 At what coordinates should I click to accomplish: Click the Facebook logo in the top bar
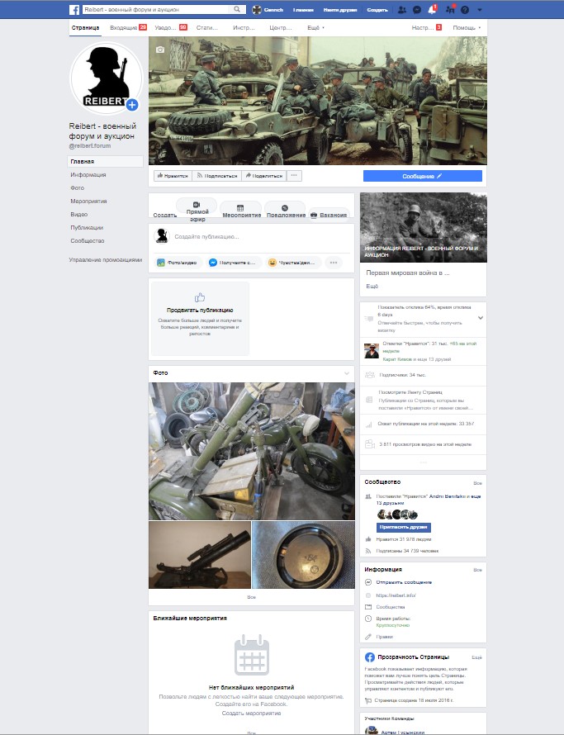coord(74,9)
